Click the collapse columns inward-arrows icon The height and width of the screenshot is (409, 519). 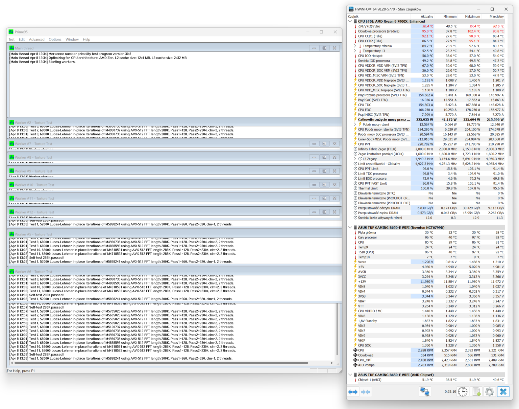tap(365, 392)
